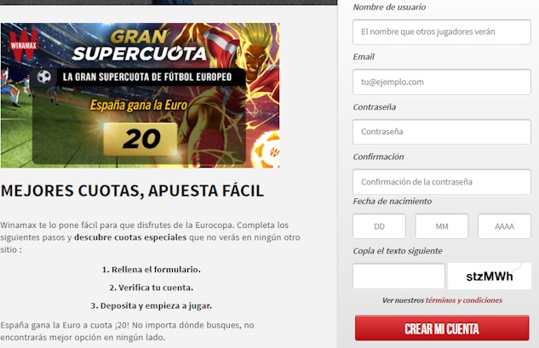Select the Contraseña password field
Screen dimensions: 539x348
pyautogui.click(x=442, y=132)
